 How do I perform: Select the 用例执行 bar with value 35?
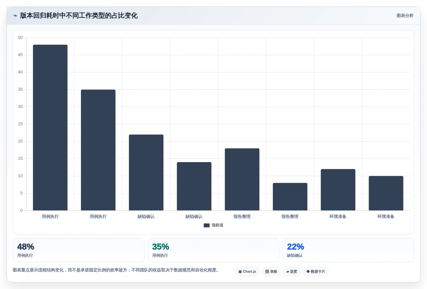98,150
